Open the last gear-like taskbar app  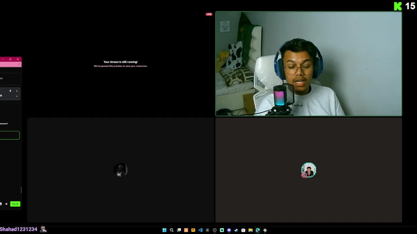point(265,230)
